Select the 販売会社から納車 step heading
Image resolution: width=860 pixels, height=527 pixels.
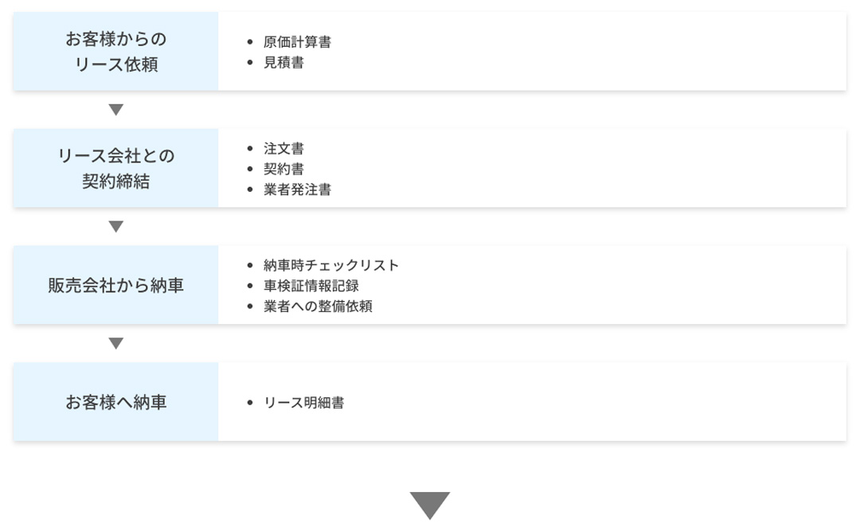point(116,285)
